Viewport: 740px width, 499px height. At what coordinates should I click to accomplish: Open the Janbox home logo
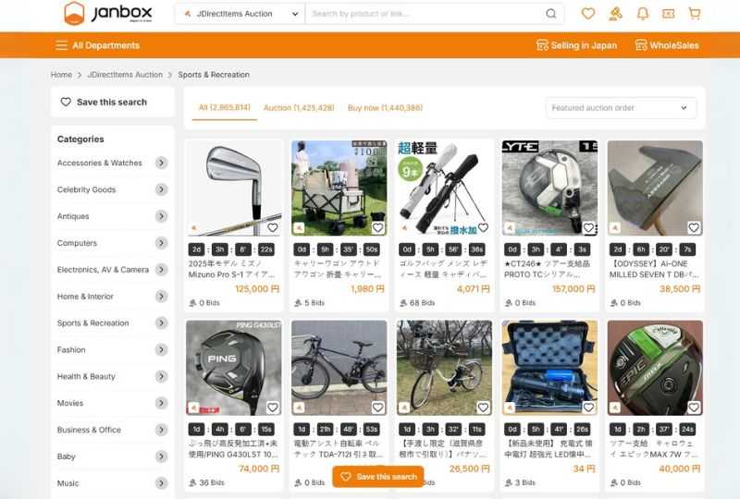pyautogui.click(x=108, y=13)
